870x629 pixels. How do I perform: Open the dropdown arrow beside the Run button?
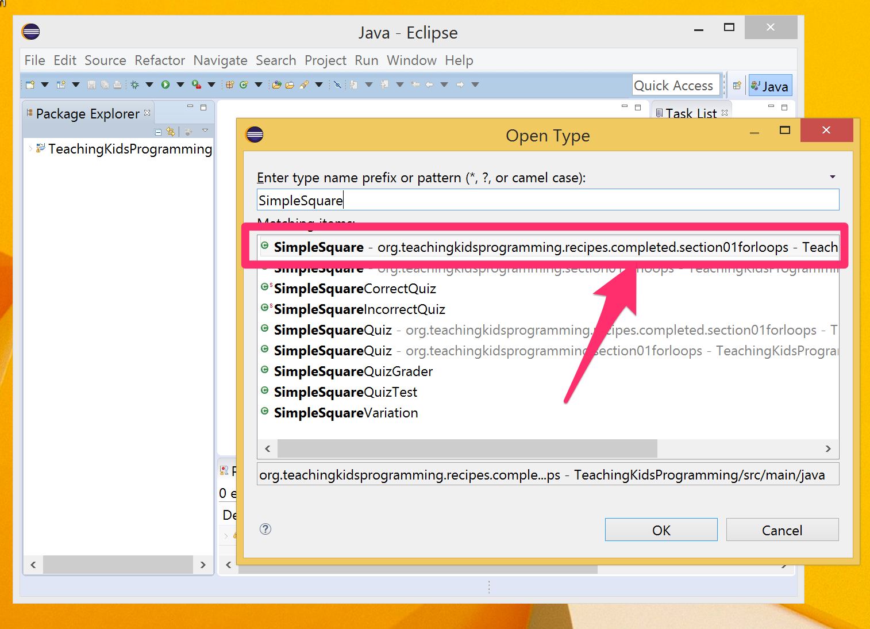click(x=180, y=85)
